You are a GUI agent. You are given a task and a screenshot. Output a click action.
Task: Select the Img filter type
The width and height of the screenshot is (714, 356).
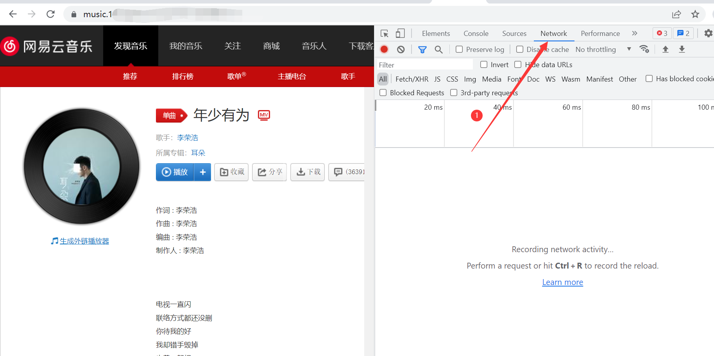(470, 79)
